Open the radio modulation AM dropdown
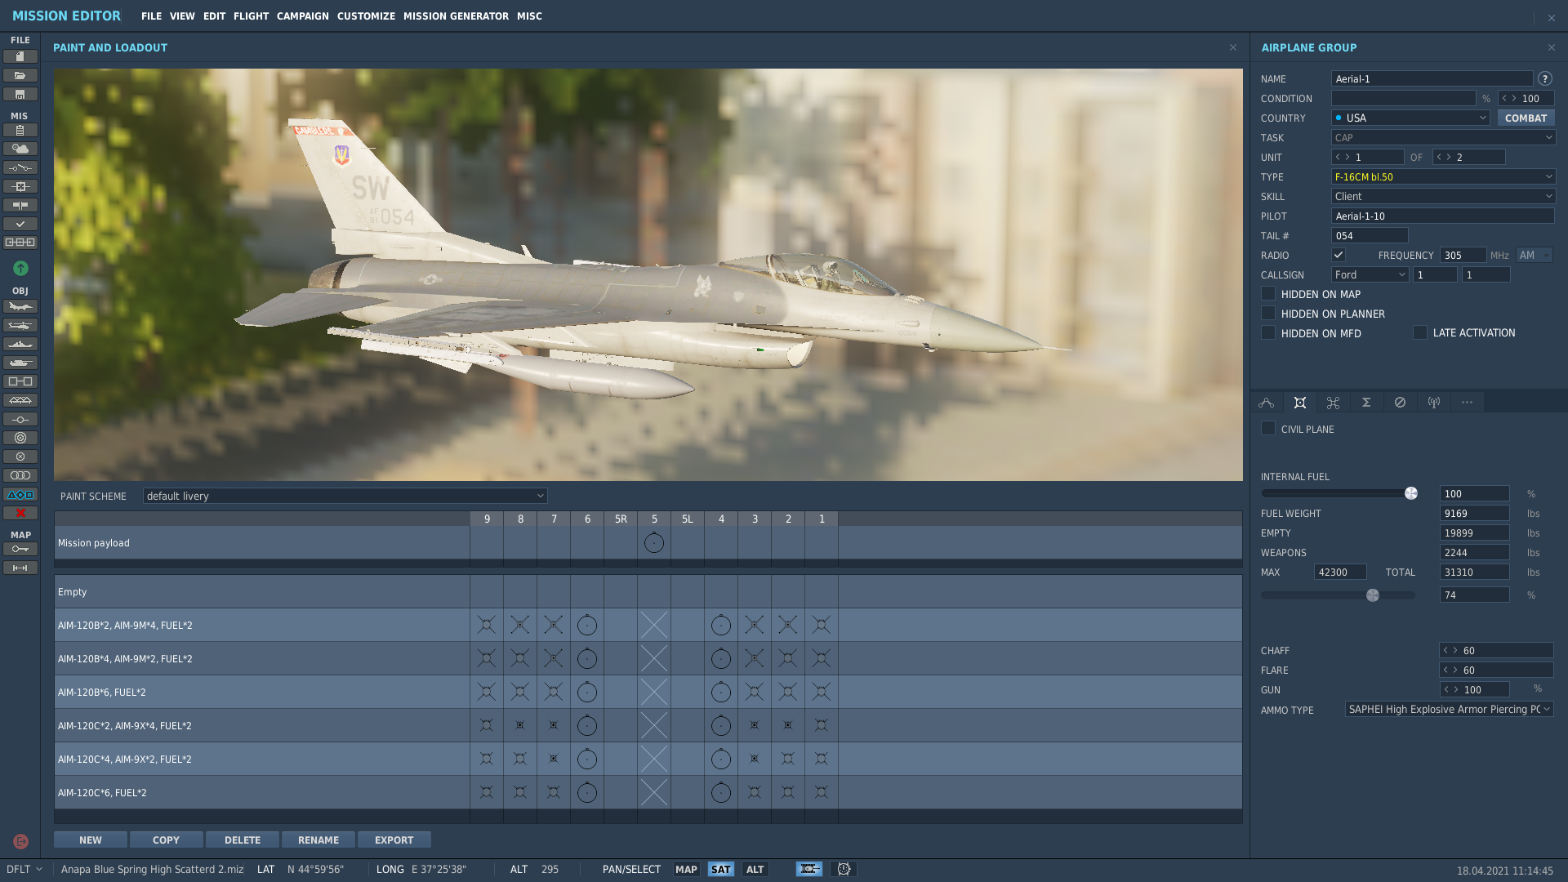This screenshot has width=1568, height=882. point(1535,255)
